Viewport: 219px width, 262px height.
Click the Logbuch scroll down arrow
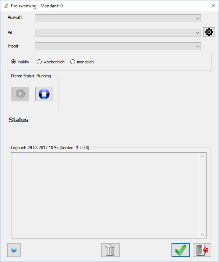(x=203, y=234)
